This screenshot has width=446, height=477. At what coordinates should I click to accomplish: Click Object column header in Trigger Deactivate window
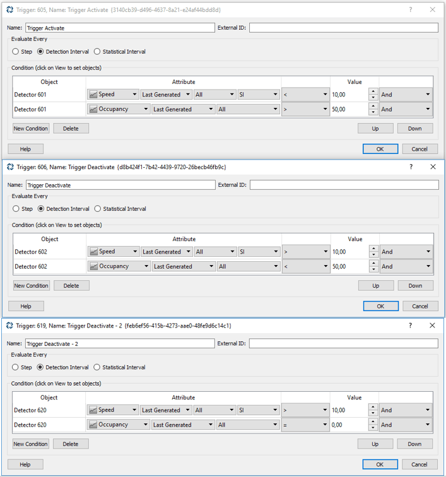pos(50,239)
